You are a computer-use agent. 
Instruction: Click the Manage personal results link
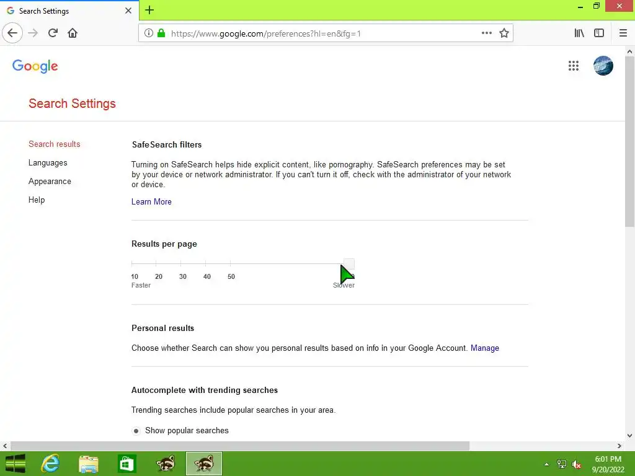(x=485, y=348)
